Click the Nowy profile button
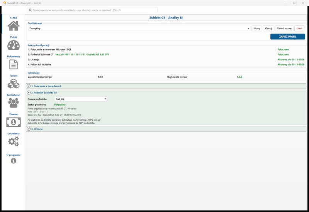The height and width of the screenshot is (212, 309). [257, 29]
